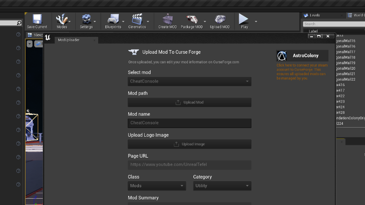Click the AstroColony logo icon
Viewport: 365px width, 205px height.
click(x=282, y=56)
